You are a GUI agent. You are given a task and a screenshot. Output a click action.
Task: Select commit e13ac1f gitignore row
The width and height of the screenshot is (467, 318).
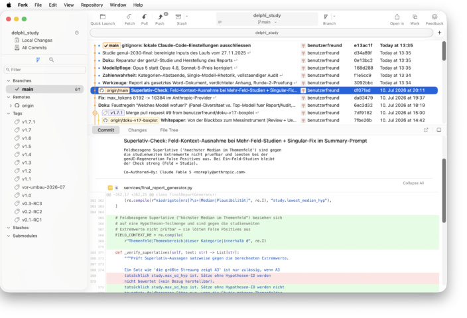tap(264, 46)
